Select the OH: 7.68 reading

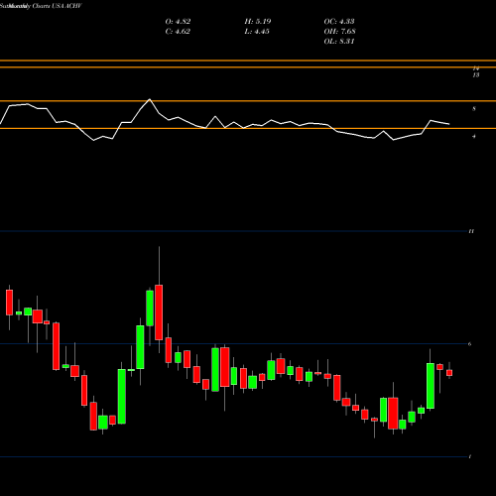pyautogui.click(x=339, y=32)
